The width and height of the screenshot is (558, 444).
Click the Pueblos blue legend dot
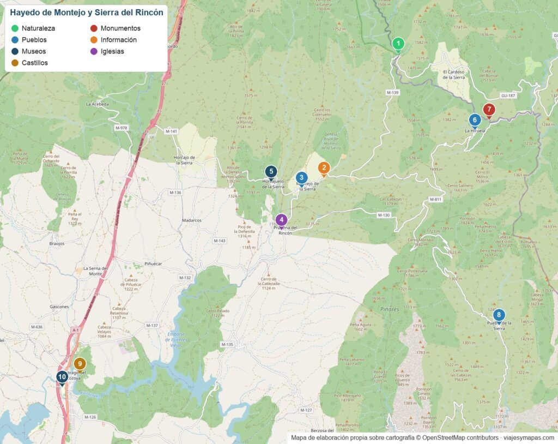(x=15, y=40)
